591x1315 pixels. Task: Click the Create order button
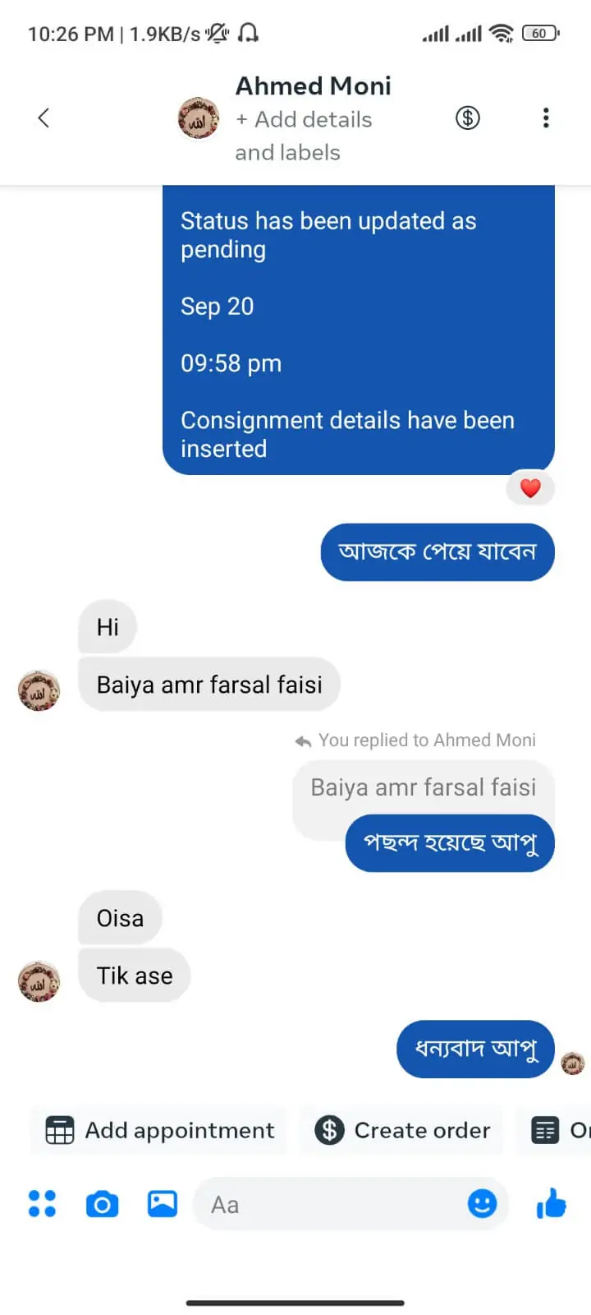(x=402, y=1131)
